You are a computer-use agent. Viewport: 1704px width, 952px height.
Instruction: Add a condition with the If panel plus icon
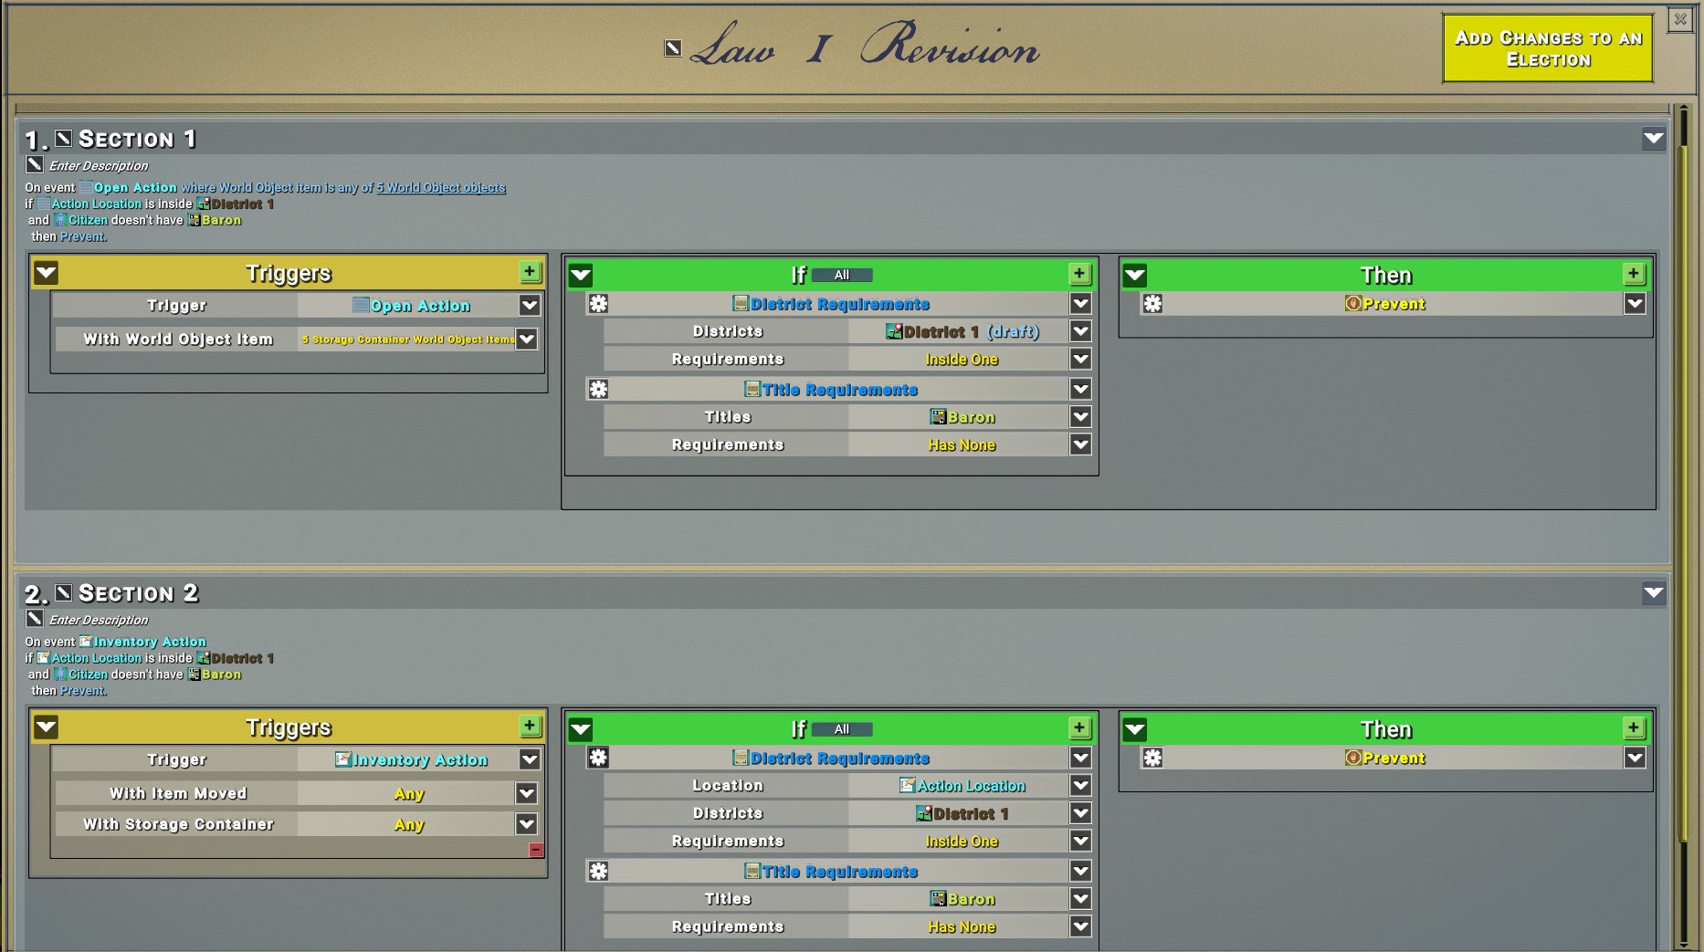(x=1080, y=273)
